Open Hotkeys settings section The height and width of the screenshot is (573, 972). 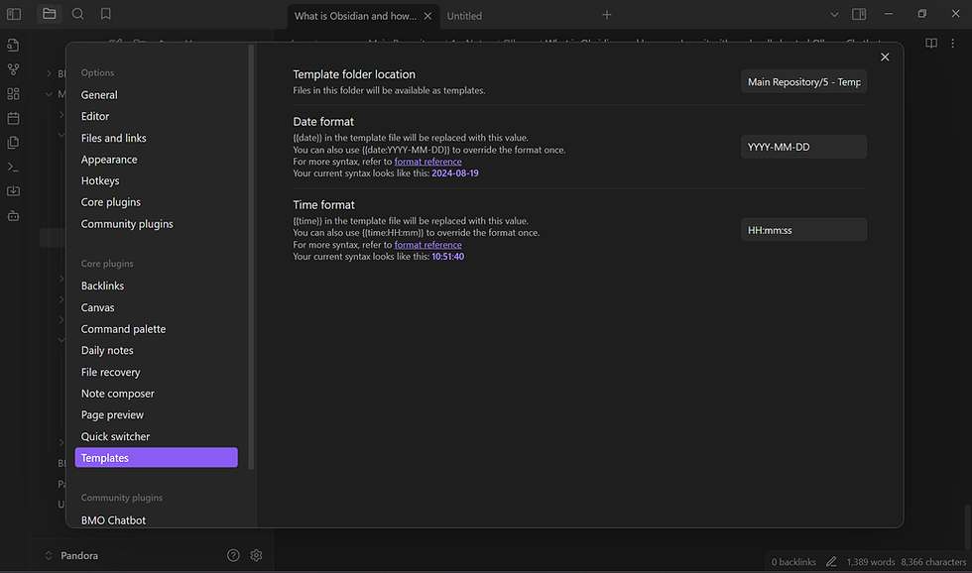point(157,180)
